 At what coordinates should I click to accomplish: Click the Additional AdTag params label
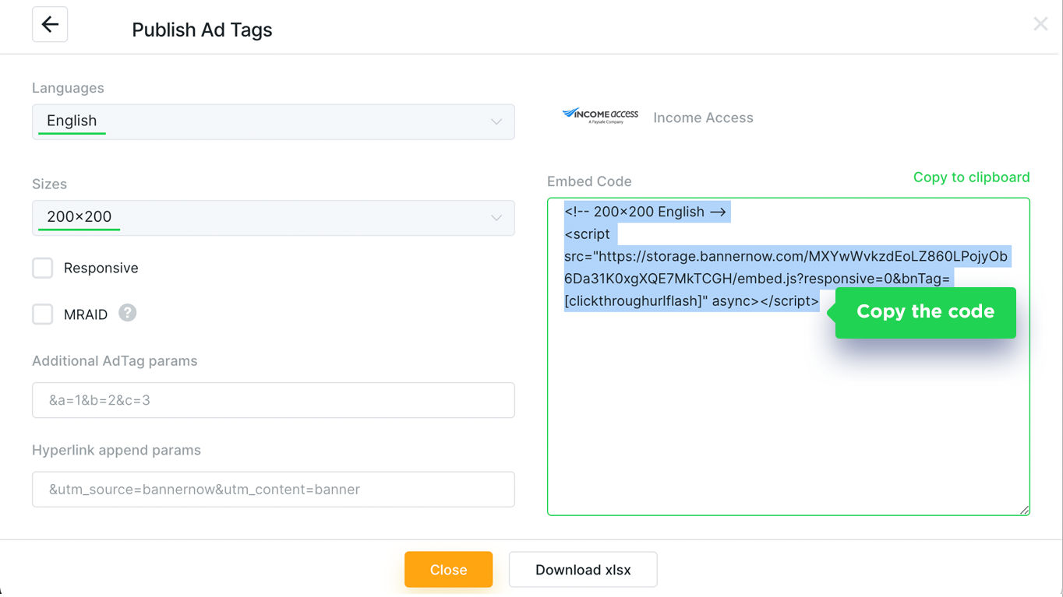[x=115, y=361]
